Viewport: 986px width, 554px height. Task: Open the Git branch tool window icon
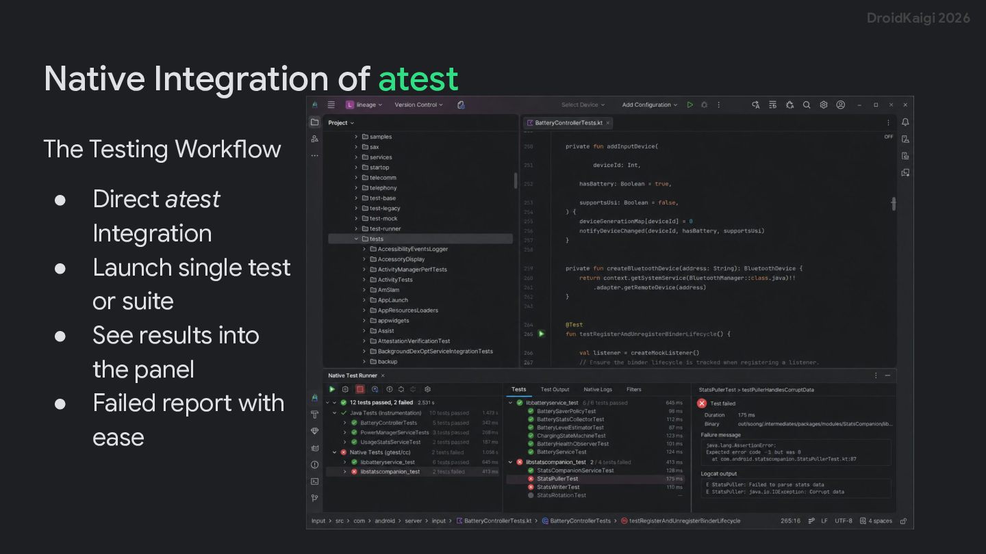[315, 498]
